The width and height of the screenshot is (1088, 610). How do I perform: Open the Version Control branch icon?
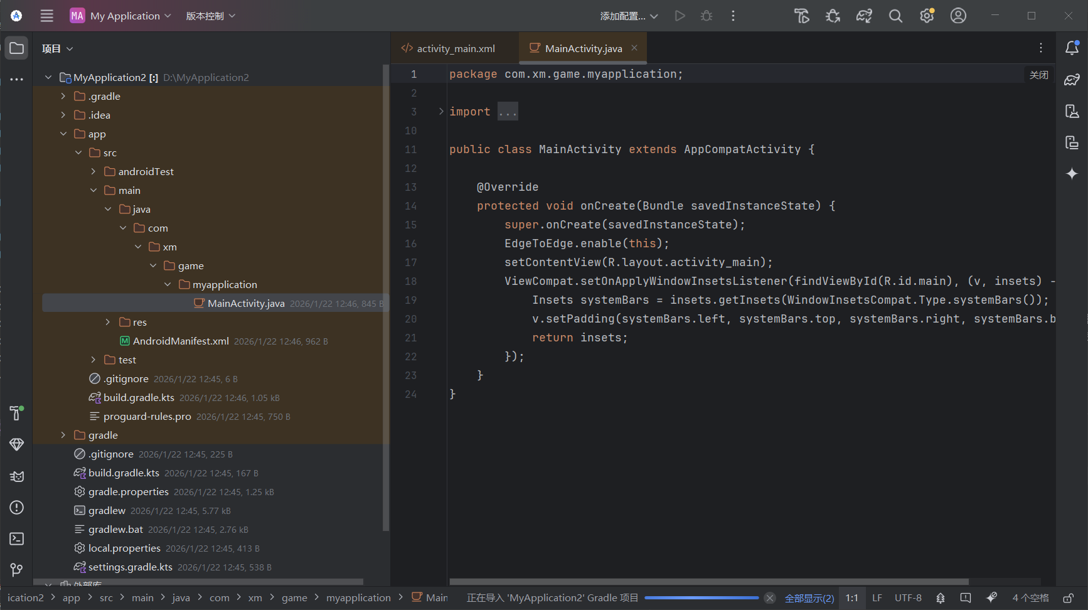tap(17, 570)
